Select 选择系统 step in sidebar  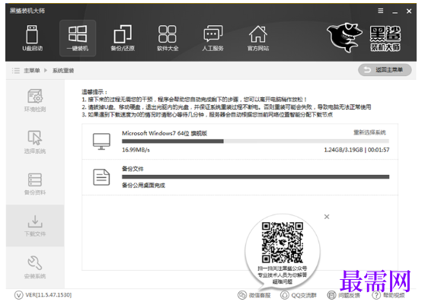coord(35,141)
